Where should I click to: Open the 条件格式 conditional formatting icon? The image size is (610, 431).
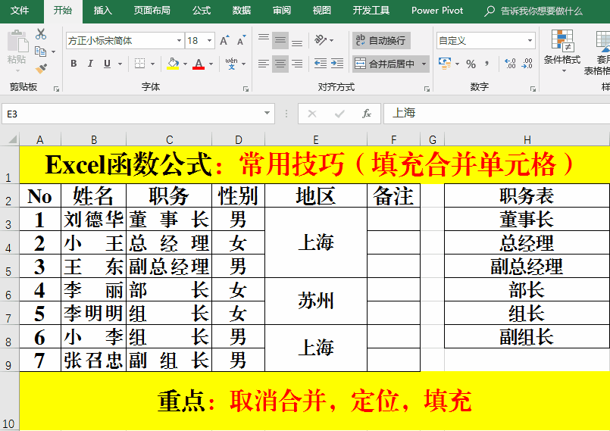[562, 49]
